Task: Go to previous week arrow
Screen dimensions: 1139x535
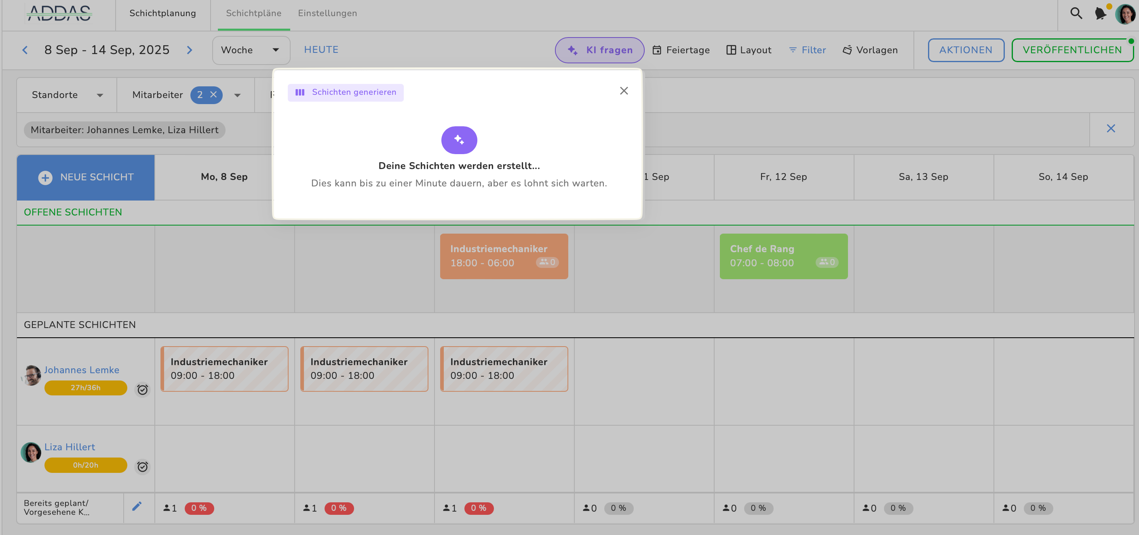Action: click(25, 50)
